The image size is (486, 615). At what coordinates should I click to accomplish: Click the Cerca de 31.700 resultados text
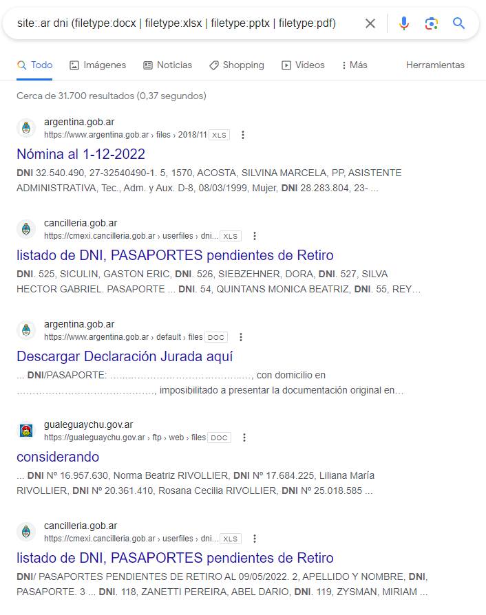(112, 96)
